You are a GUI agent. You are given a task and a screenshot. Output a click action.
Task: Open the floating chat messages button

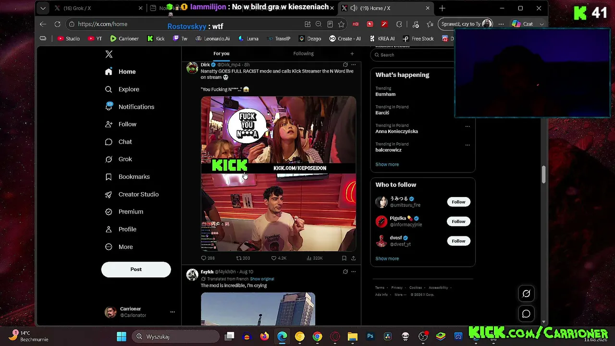coord(526,314)
